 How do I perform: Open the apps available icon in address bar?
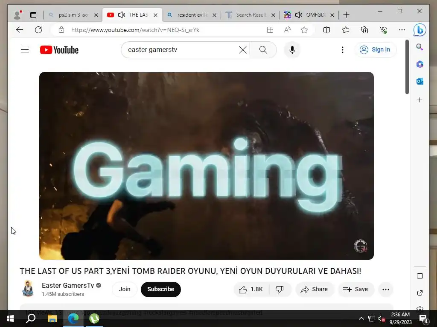coord(270,30)
